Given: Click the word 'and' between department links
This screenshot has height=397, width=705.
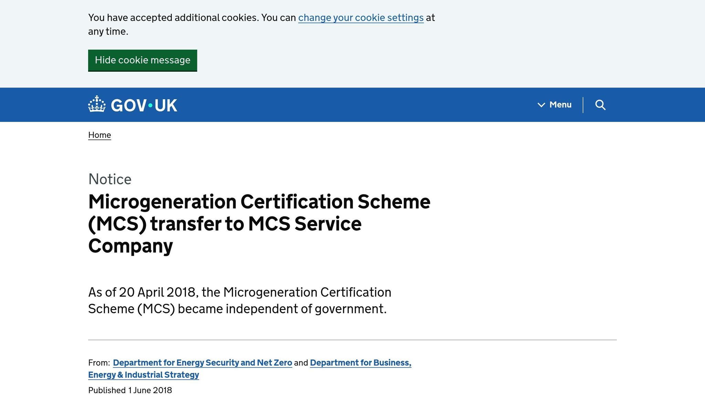Looking at the screenshot, I should tap(301, 363).
